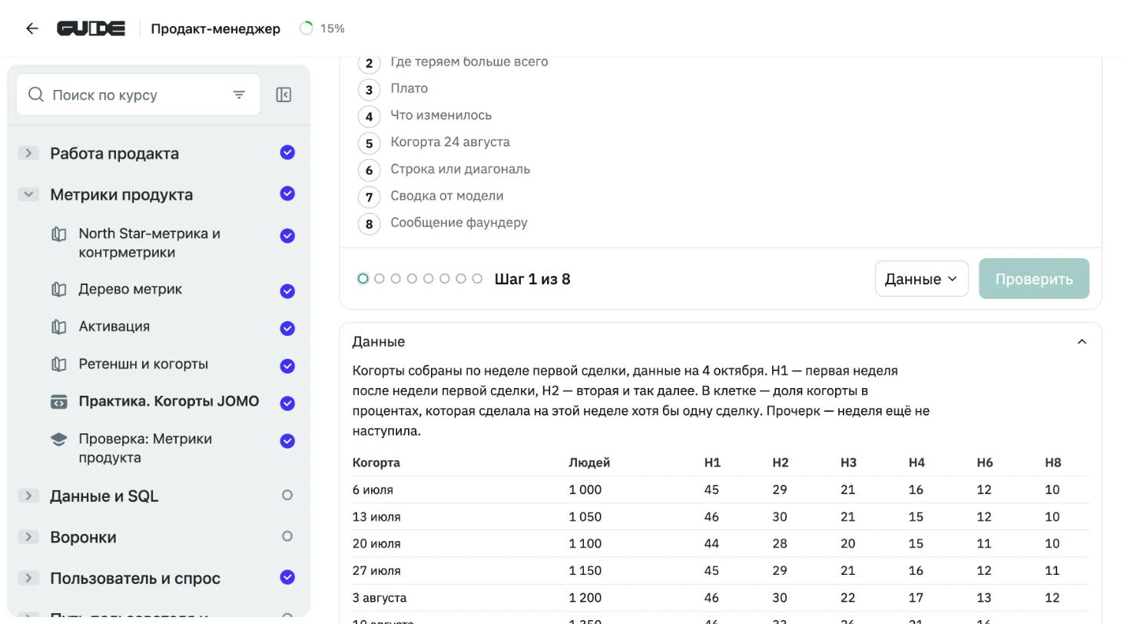Click the empty status circle for 'Данные и SQL'
This screenshot has height=624, width=1124.
(x=287, y=496)
